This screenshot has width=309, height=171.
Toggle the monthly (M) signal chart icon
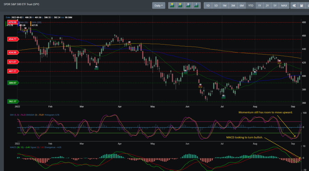pos(172,6)
